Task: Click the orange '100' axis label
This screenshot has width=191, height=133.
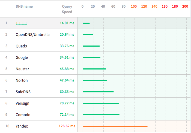Action: point(134,7)
